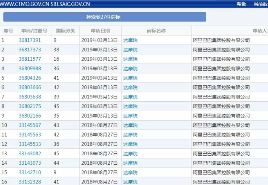Open 达摩院 trademark in row 36802175
Screen dimensions: 268x185
click(x=130, y=106)
